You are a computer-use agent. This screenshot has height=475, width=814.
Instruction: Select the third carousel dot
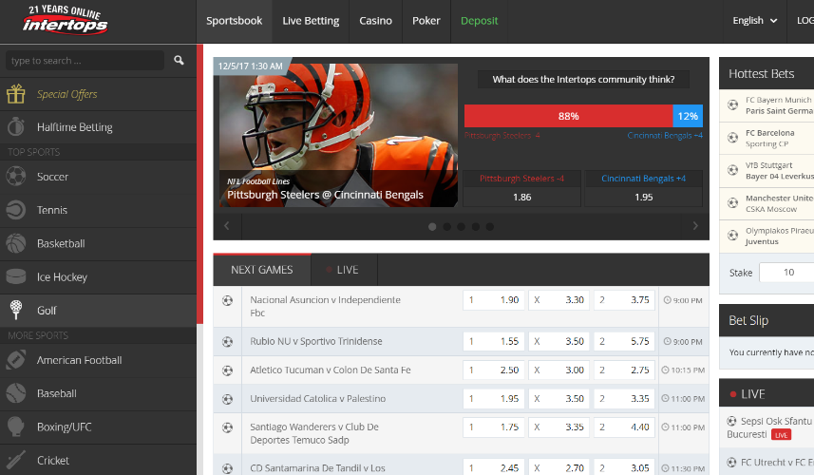click(461, 227)
